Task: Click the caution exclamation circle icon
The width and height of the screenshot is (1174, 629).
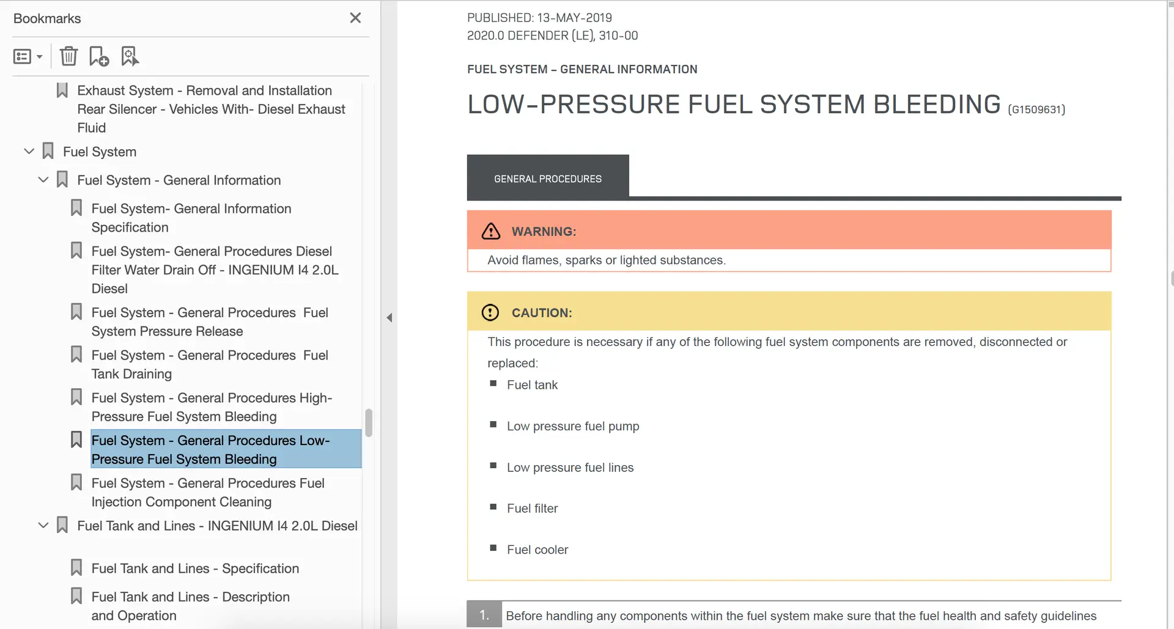Action: [x=490, y=312]
